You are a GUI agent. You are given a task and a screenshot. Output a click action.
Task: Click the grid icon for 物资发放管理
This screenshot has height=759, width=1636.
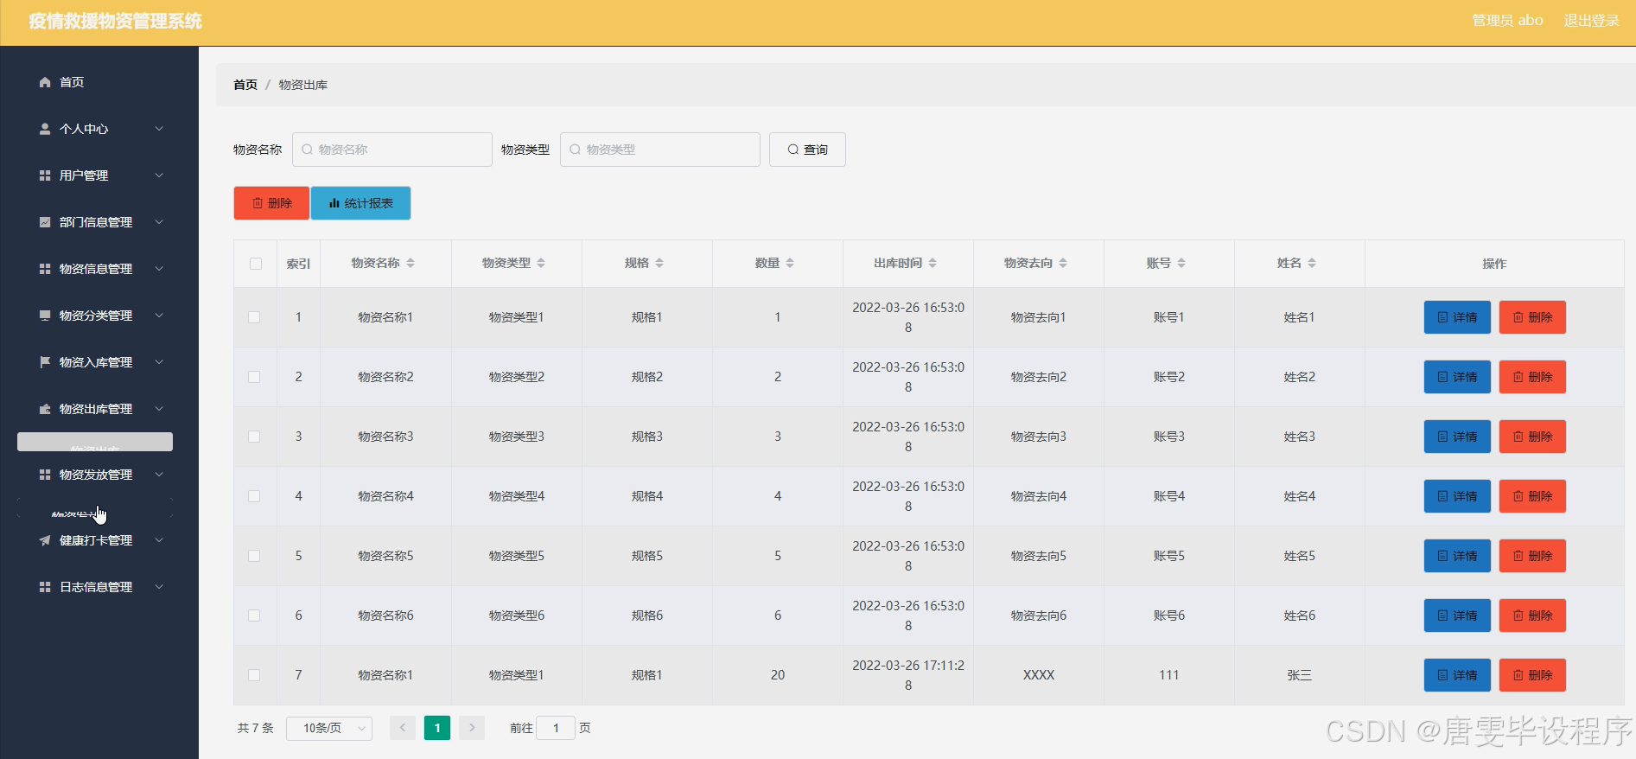[x=45, y=475]
